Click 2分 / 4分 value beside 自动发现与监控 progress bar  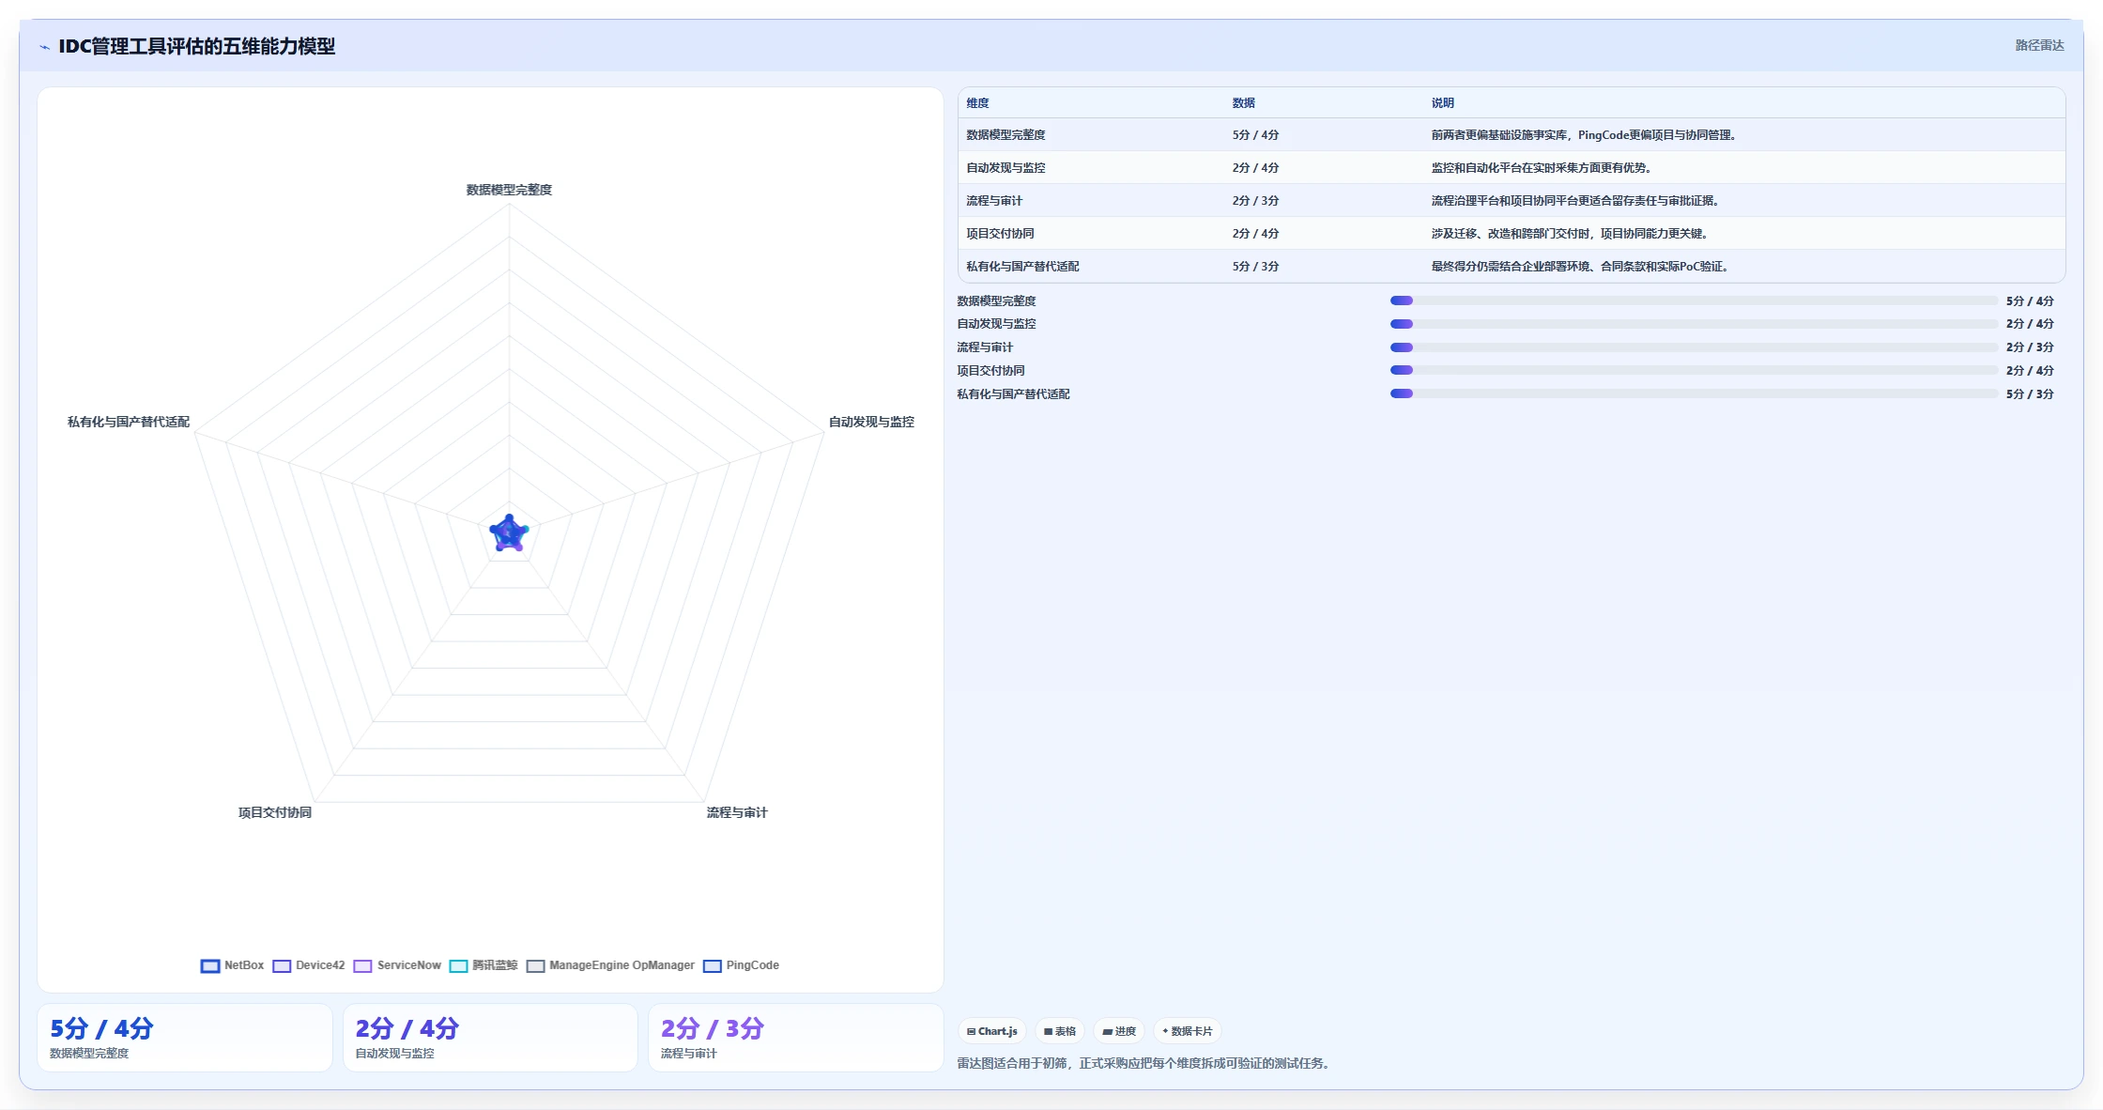2030,324
